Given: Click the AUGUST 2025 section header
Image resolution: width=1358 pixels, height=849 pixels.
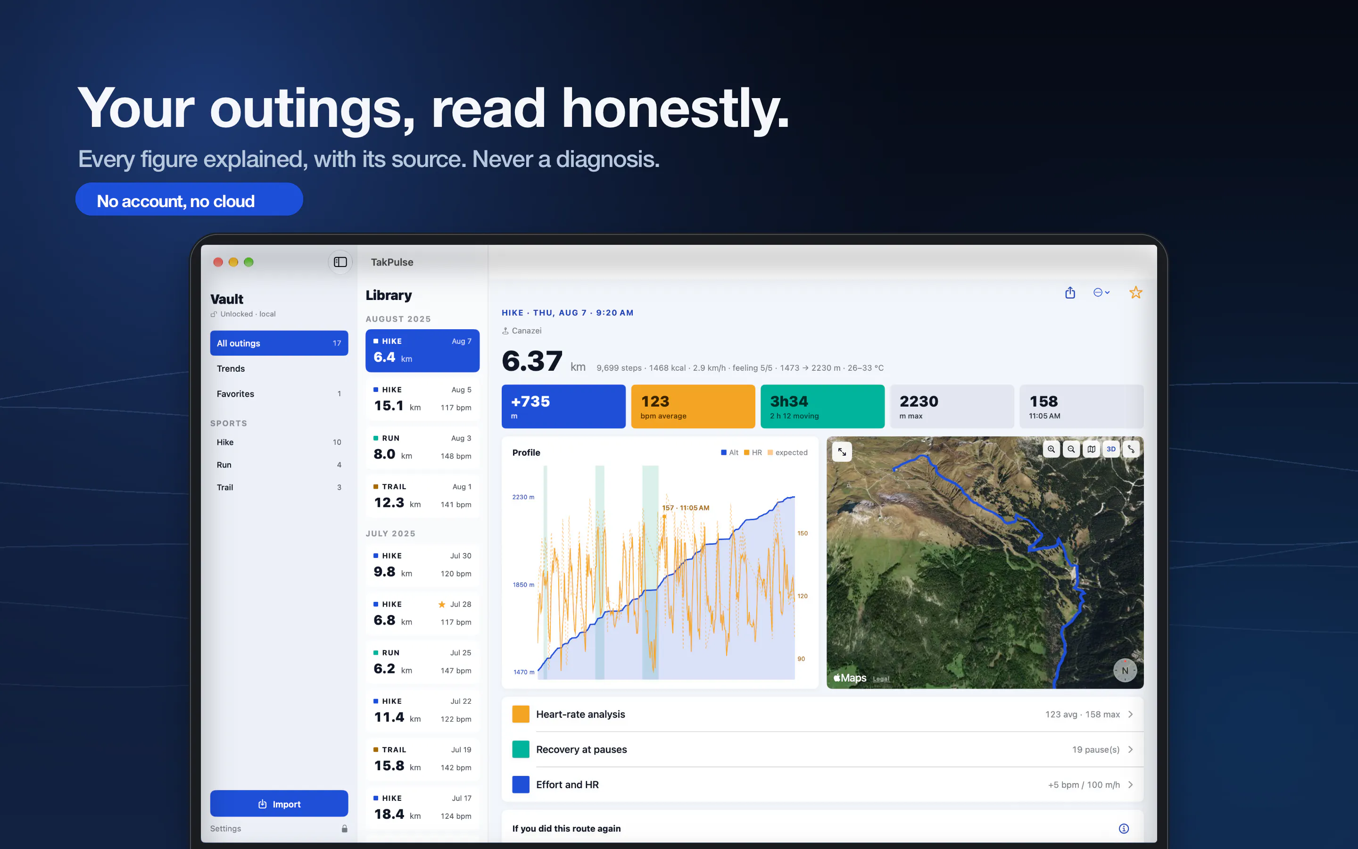Looking at the screenshot, I should coord(398,319).
